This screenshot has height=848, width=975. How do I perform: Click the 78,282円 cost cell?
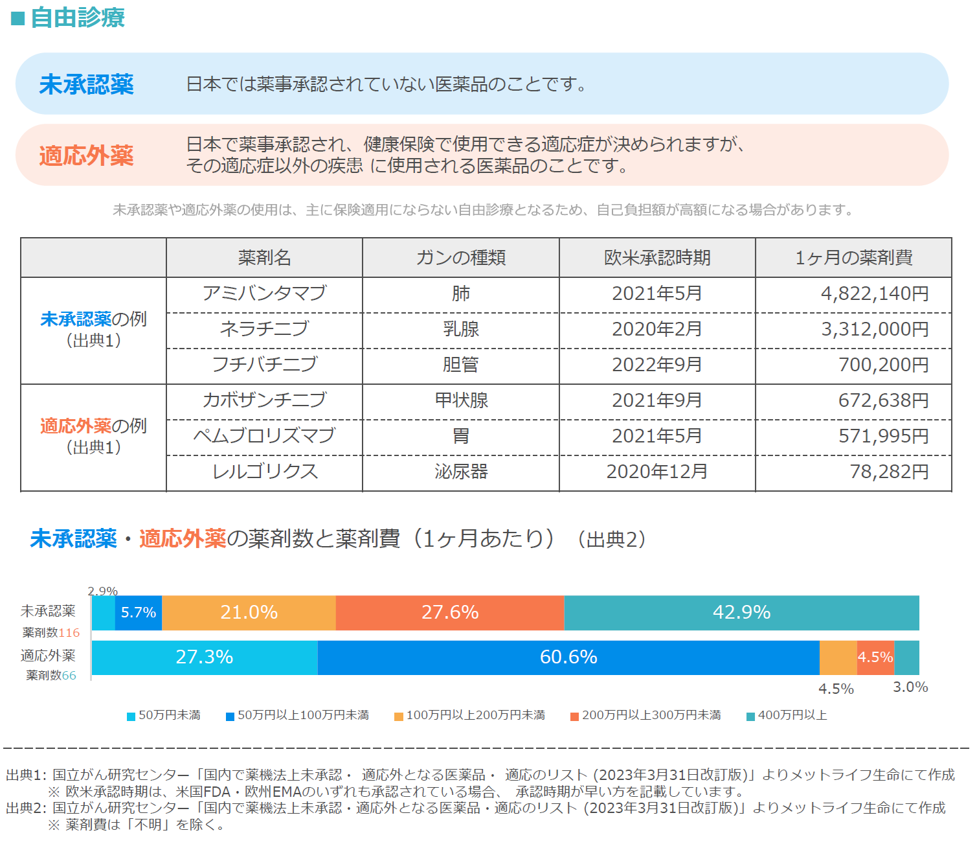(854, 472)
